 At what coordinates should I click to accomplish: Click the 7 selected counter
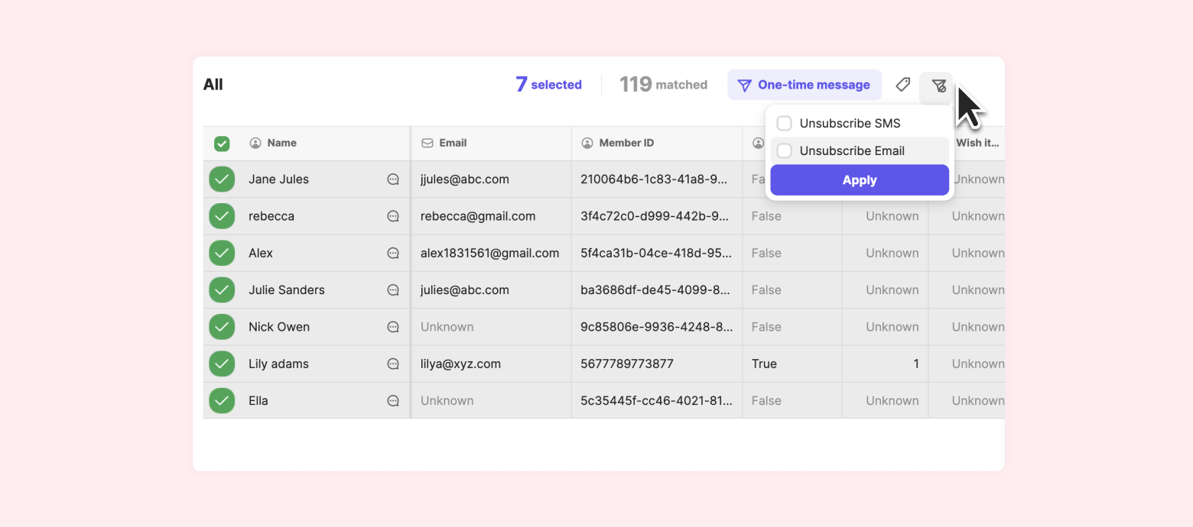(548, 85)
